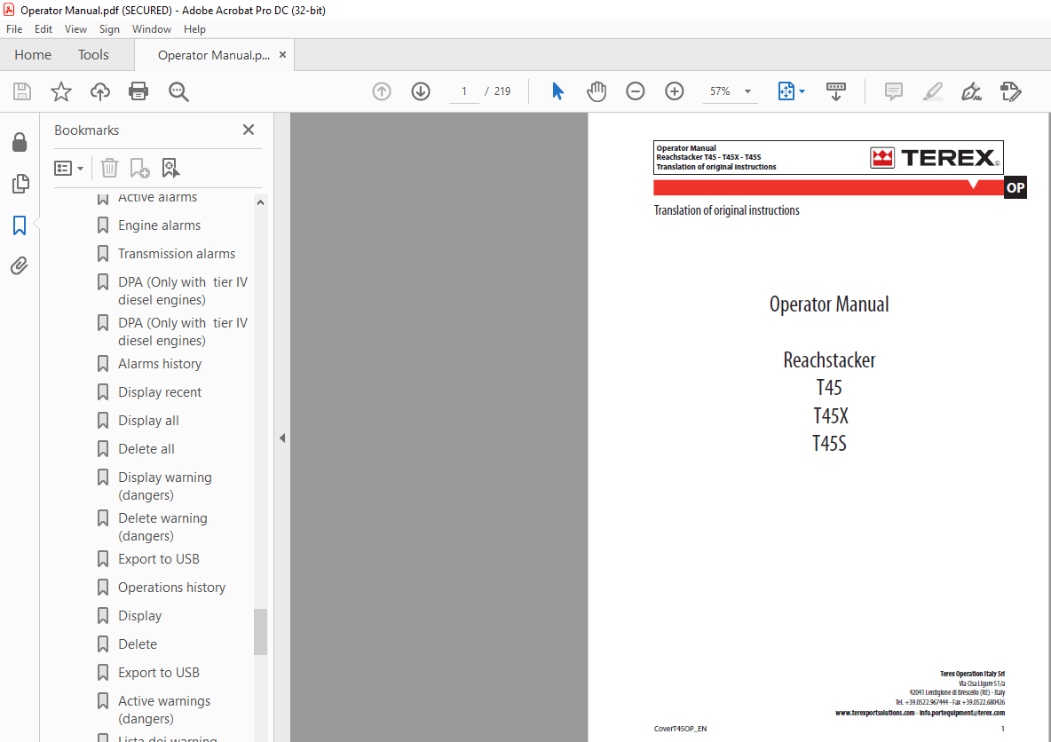
Task: Zoom in with plus icon
Action: point(675,91)
